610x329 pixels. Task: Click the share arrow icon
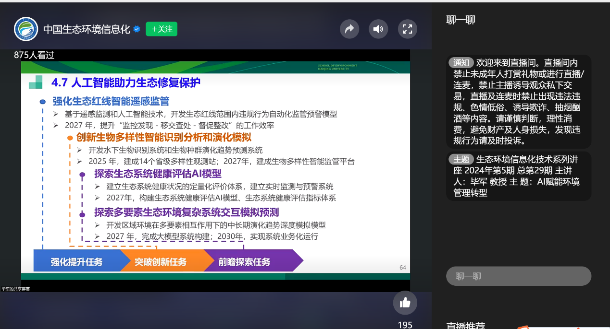[x=349, y=29]
